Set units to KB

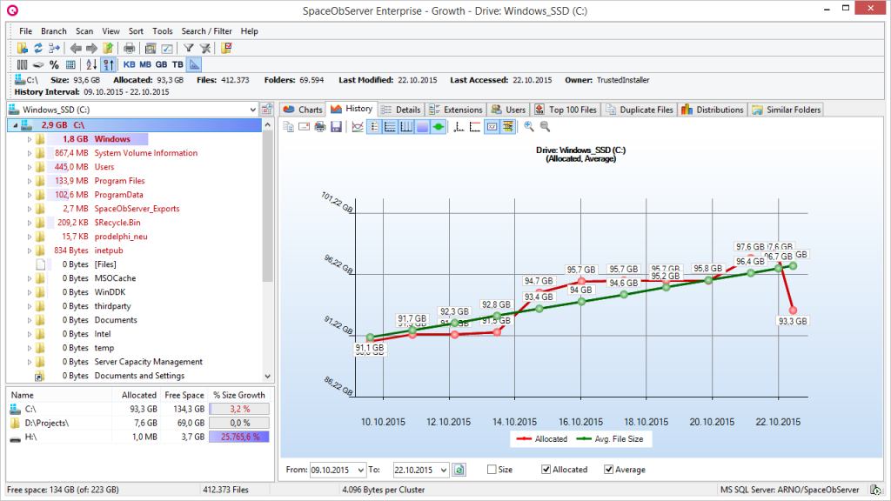click(x=130, y=64)
